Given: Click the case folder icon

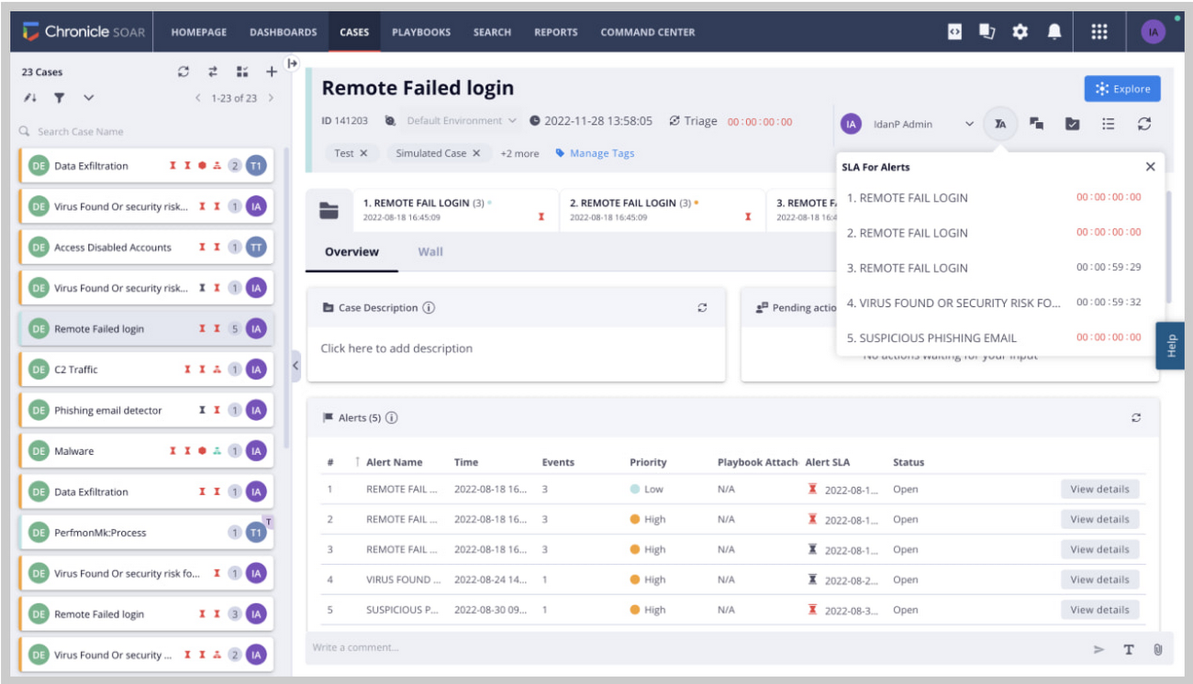Looking at the screenshot, I should (x=329, y=210).
